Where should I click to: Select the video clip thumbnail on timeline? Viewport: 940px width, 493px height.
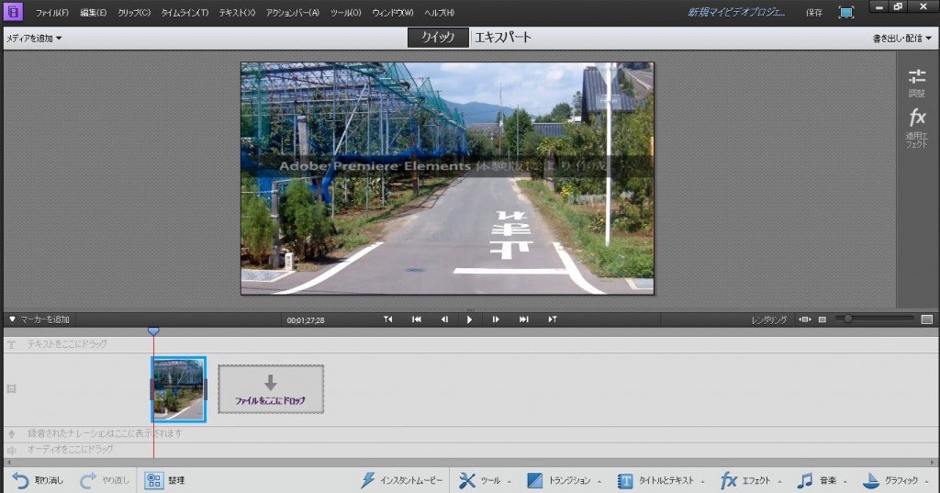click(178, 389)
